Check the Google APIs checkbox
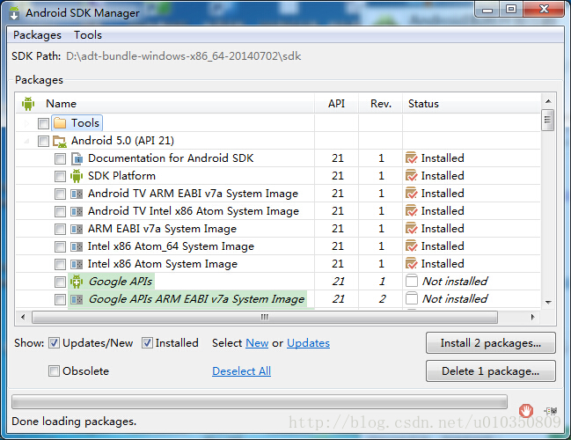 tap(60, 282)
